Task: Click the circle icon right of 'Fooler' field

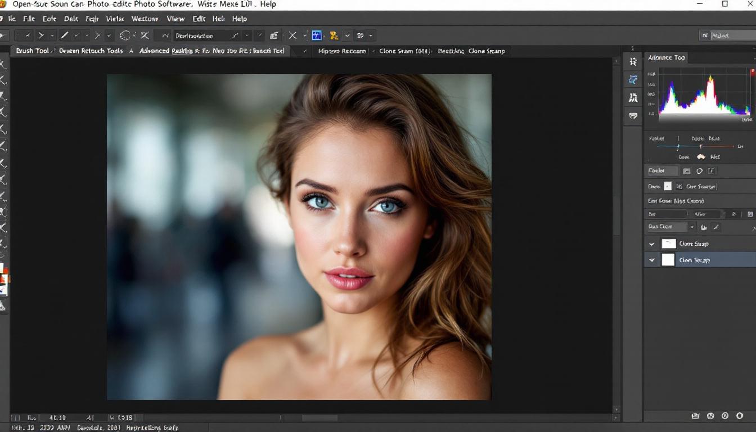Action: point(699,171)
